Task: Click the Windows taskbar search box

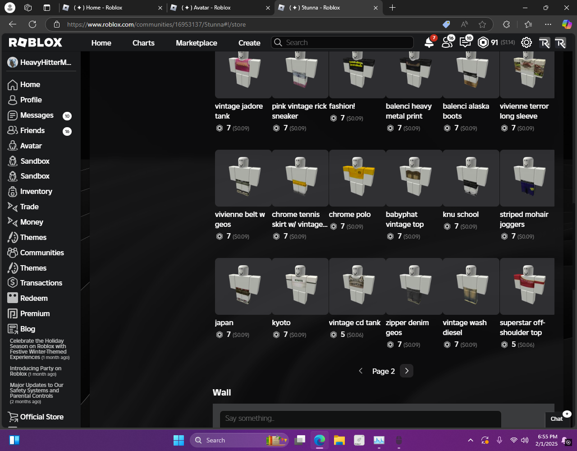Action: click(239, 440)
